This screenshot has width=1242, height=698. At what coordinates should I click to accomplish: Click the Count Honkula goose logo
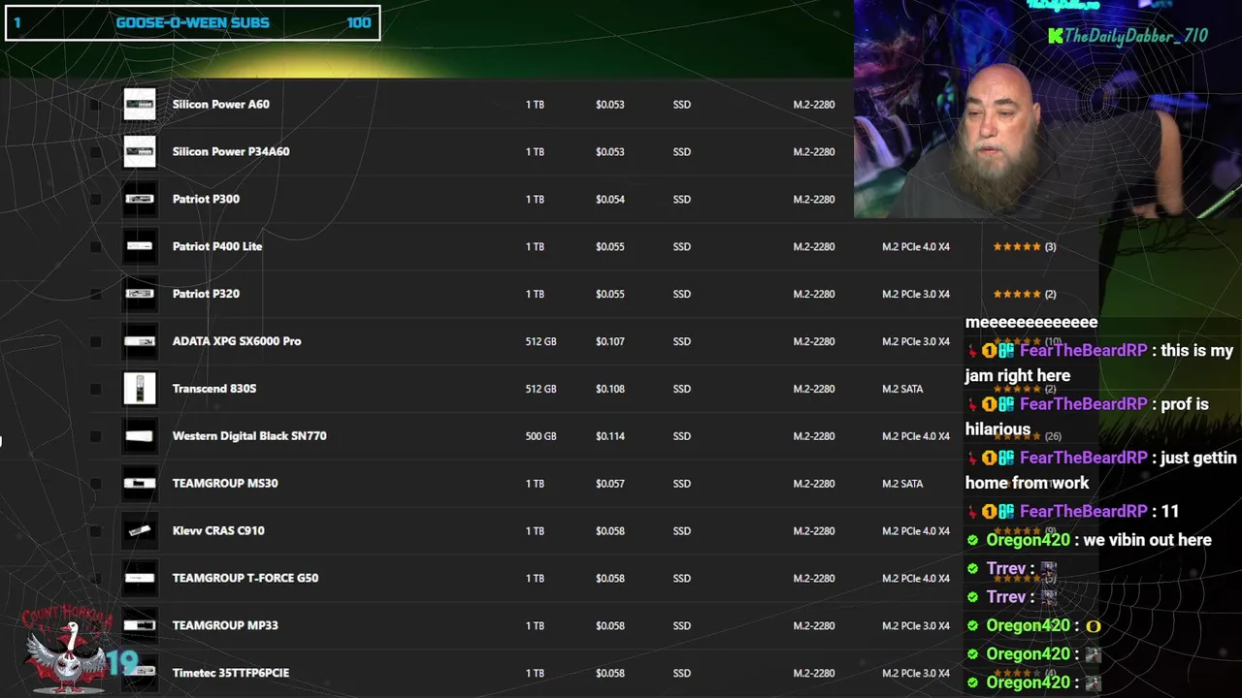coord(66,650)
